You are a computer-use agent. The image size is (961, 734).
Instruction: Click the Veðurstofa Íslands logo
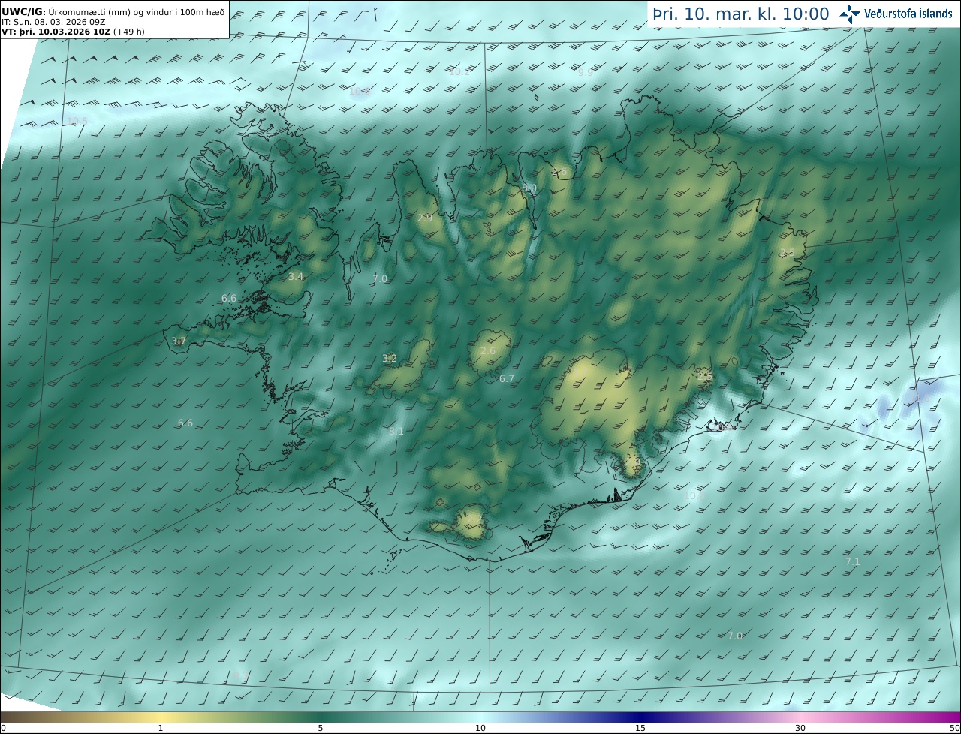coord(895,14)
